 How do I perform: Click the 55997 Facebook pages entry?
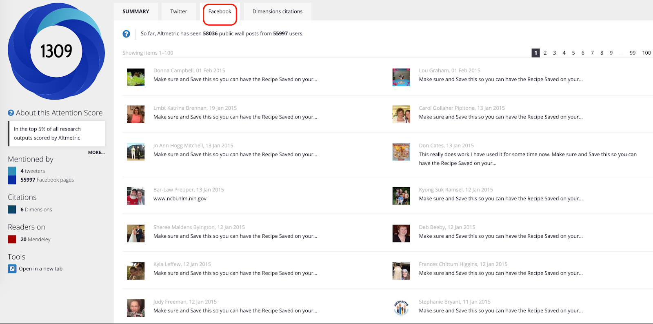47,180
